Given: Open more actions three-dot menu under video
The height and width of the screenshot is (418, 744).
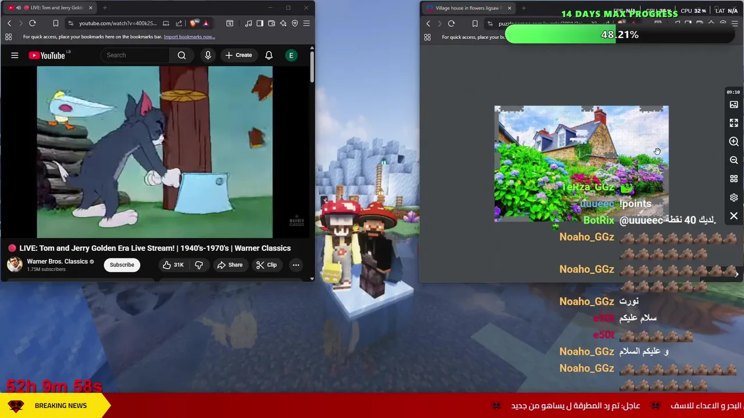Looking at the screenshot, I should (x=296, y=265).
